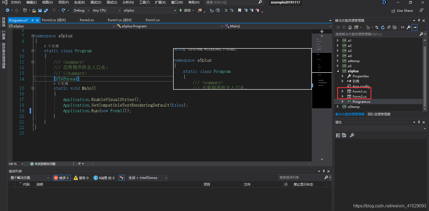
Task: Open the 100 % zoom dropdown
Action: (x=16, y=164)
